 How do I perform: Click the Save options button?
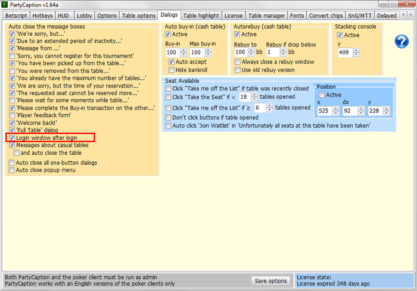pyautogui.click(x=270, y=281)
